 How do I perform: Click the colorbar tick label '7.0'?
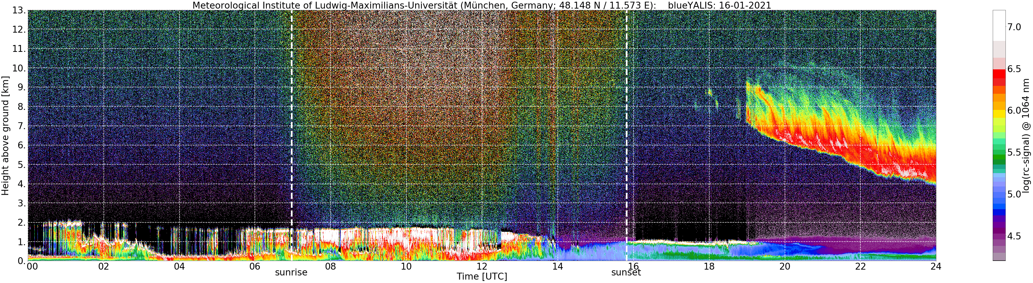tap(1014, 27)
